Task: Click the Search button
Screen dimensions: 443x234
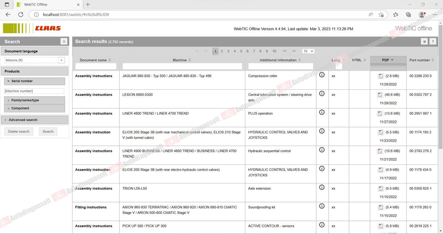Action: [x=48, y=132]
